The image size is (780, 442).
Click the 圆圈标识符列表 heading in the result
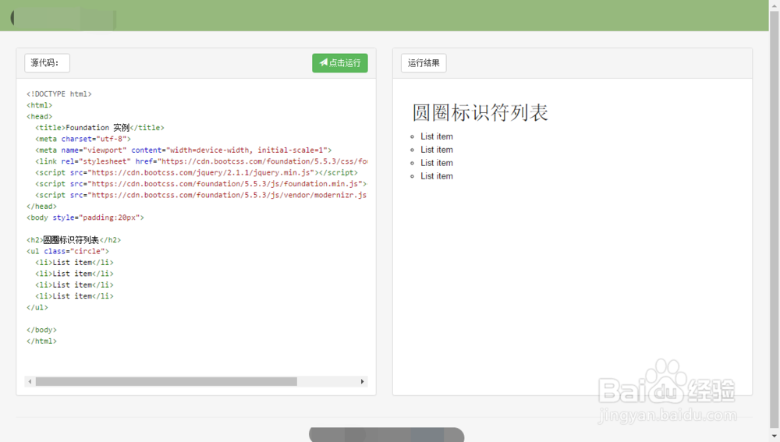click(480, 113)
